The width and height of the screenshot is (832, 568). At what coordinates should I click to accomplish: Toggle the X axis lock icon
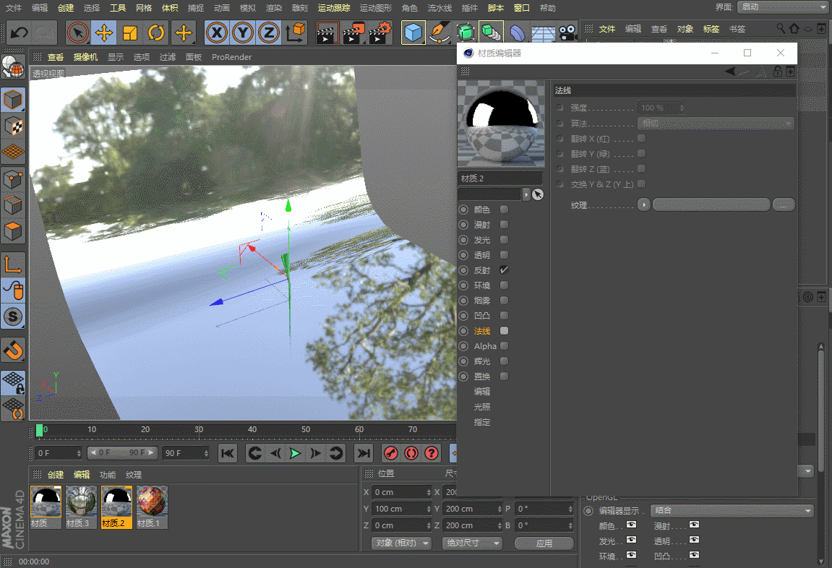pyautogui.click(x=216, y=33)
